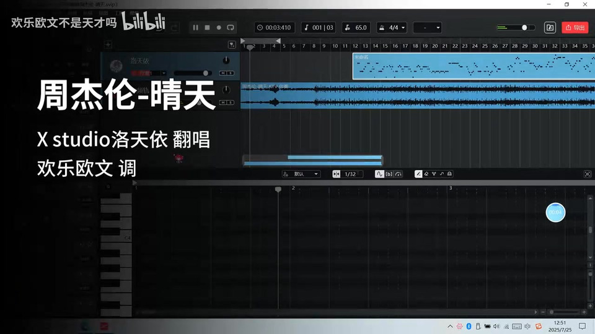Click the Sogou input method tray icon

pyautogui.click(x=539, y=326)
